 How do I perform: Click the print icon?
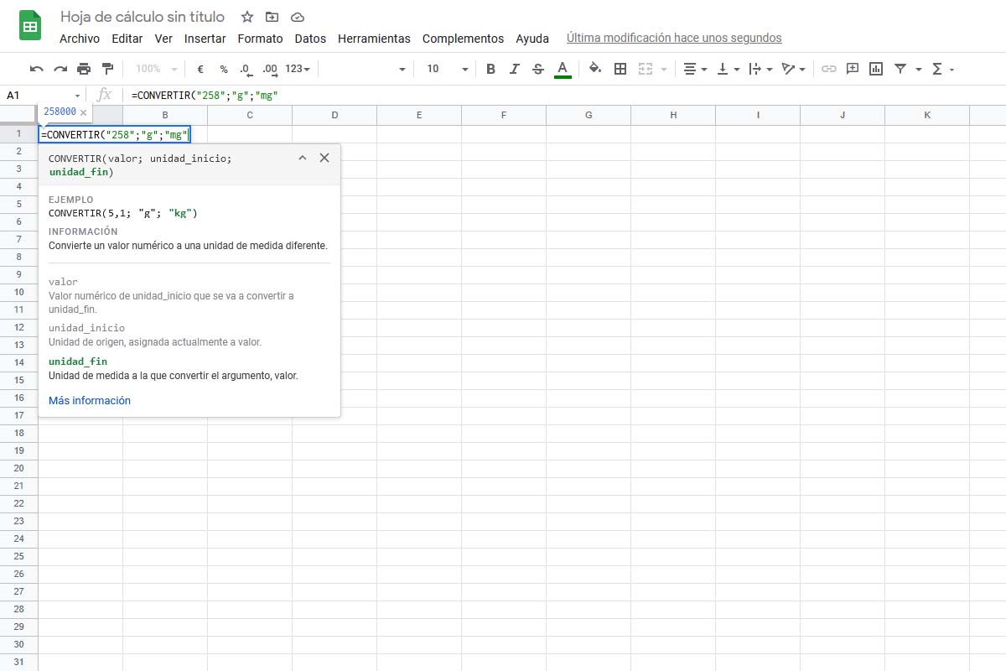click(84, 69)
